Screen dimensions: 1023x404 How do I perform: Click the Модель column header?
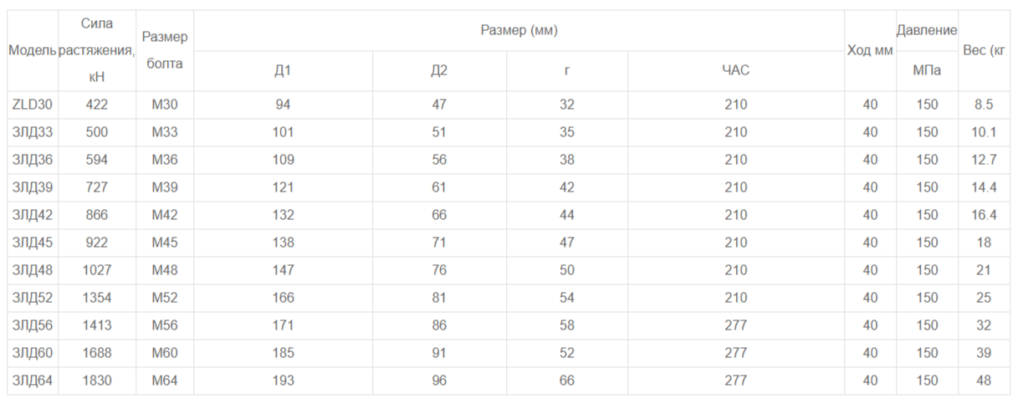coord(33,50)
